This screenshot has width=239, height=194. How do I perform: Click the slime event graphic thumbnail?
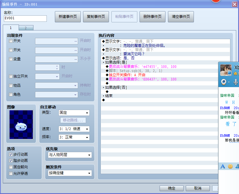click(21, 125)
